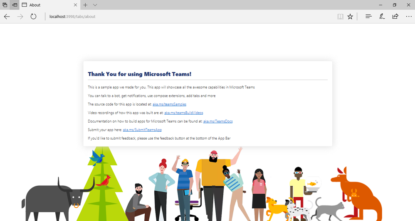Screen dimensions: 415x221
Task: Click the line "You can talk to a bot"
Action: (152, 96)
